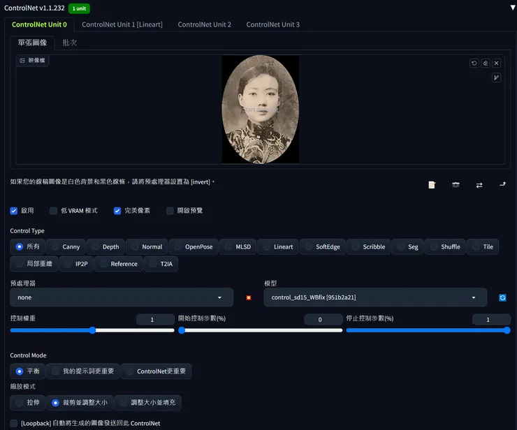
Task: Select 調整大小並填充 resize mode
Action: (x=147, y=403)
